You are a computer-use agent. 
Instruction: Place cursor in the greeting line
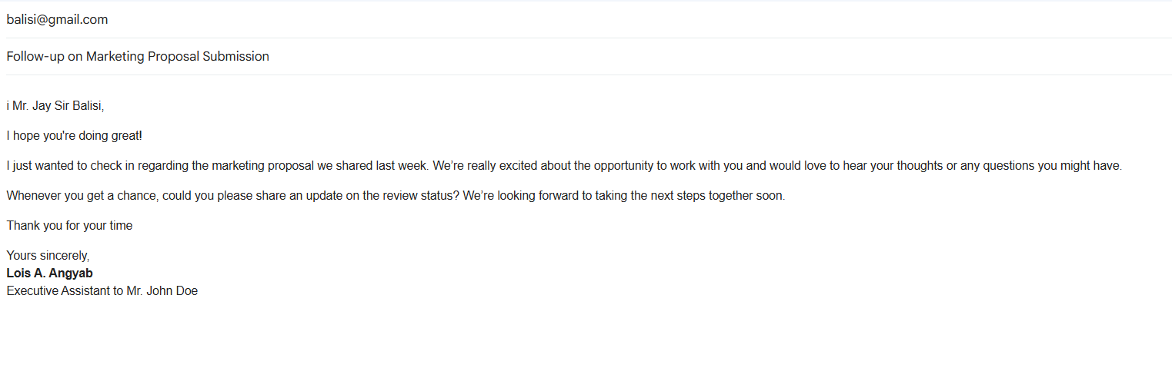(x=54, y=106)
